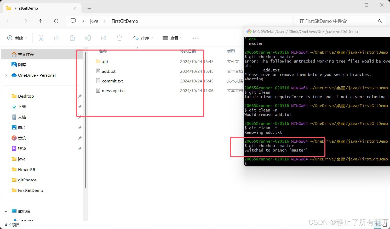The height and width of the screenshot is (229, 390).
Task: Expand chevron before FirstGitDemo in address bar
Action: (x=105, y=21)
